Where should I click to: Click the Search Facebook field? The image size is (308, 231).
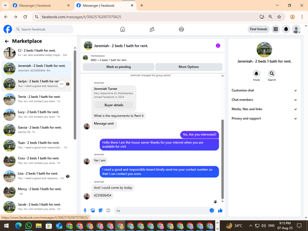point(44,29)
